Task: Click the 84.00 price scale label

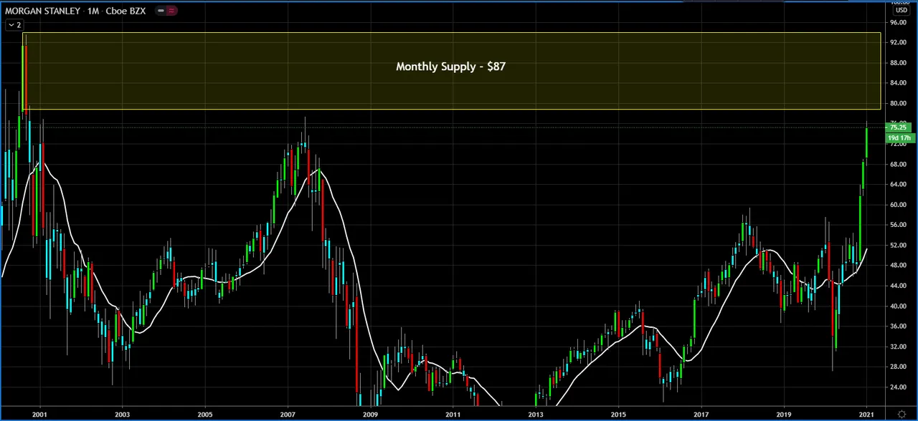Action: (x=898, y=83)
